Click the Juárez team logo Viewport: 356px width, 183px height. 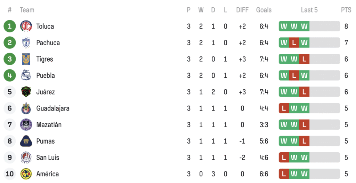pos(26,92)
